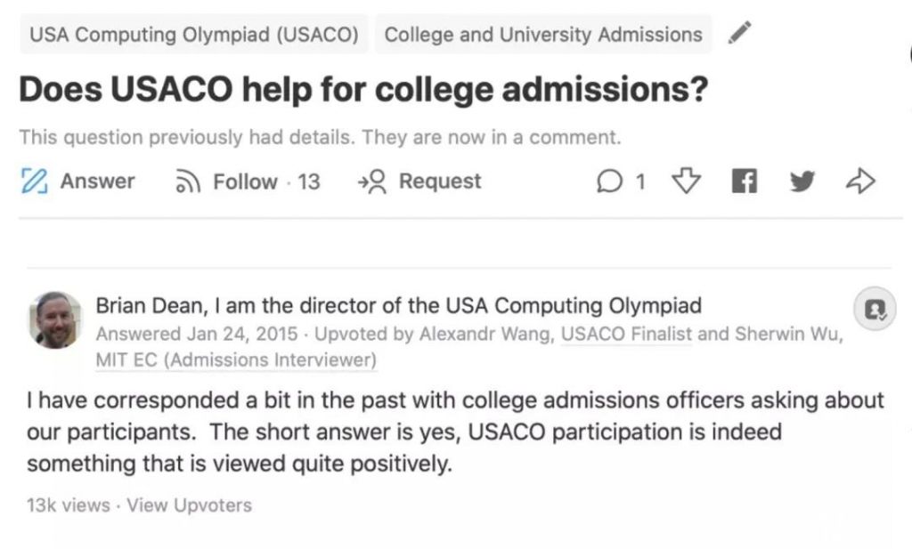
Task: Click the Answer pencil icon
Action: tap(32, 182)
